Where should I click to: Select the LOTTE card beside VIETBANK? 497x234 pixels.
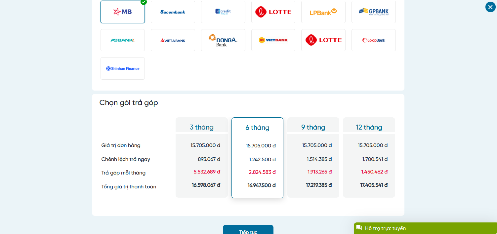pyautogui.click(x=323, y=40)
